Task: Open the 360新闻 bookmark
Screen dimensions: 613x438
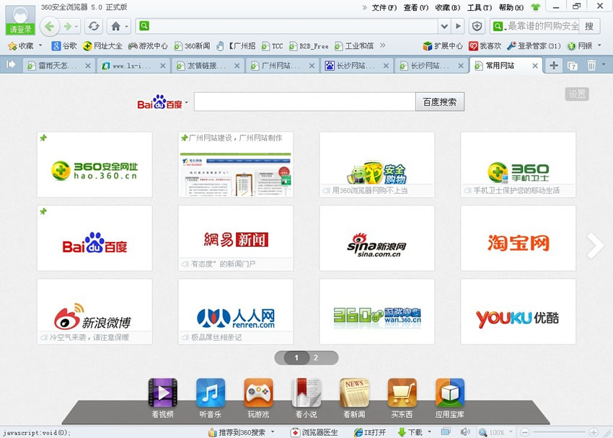Action: click(x=192, y=46)
